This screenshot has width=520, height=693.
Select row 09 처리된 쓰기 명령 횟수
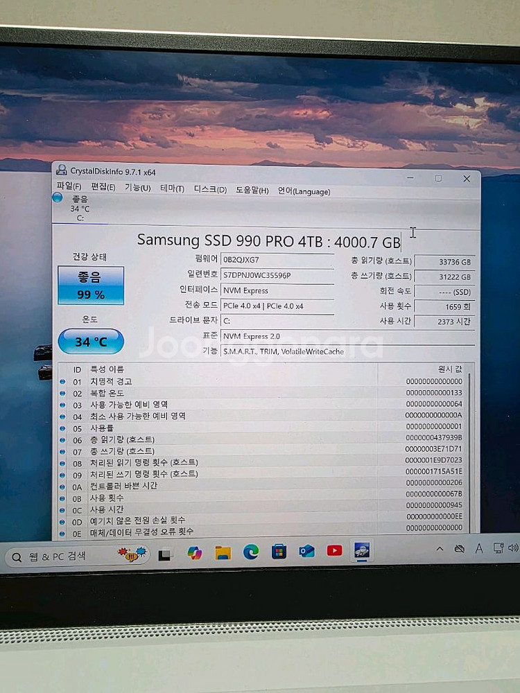pyautogui.click(x=262, y=474)
